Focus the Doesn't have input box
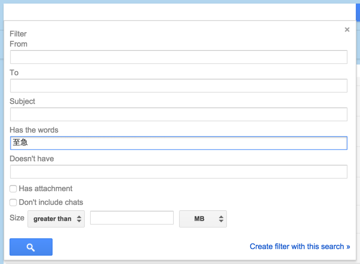Image resolution: width=360 pixels, height=264 pixels. click(179, 172)
